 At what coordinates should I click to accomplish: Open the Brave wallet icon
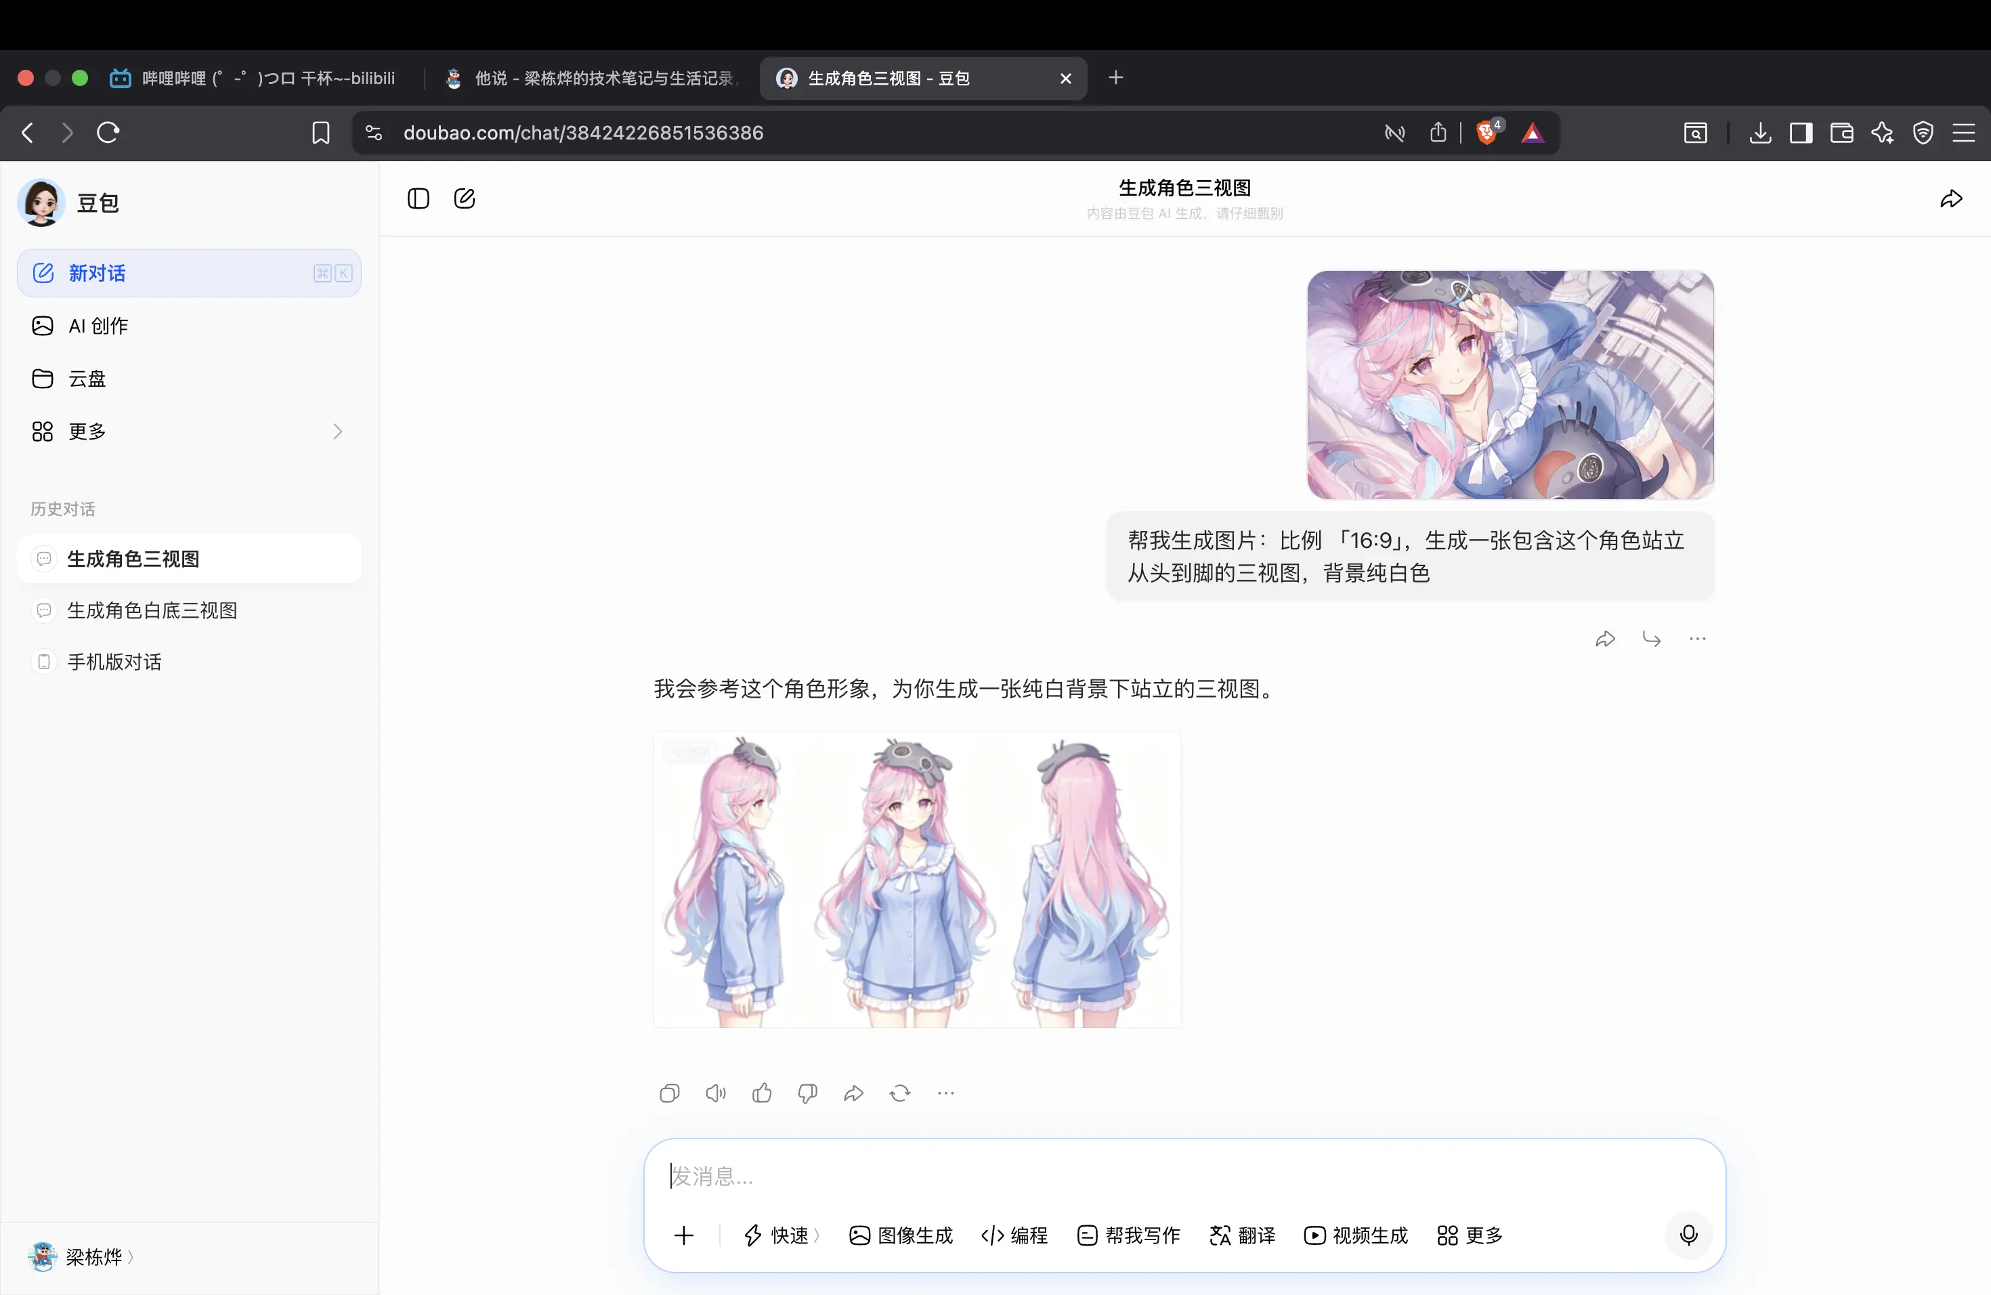(x=1842, y=132)
